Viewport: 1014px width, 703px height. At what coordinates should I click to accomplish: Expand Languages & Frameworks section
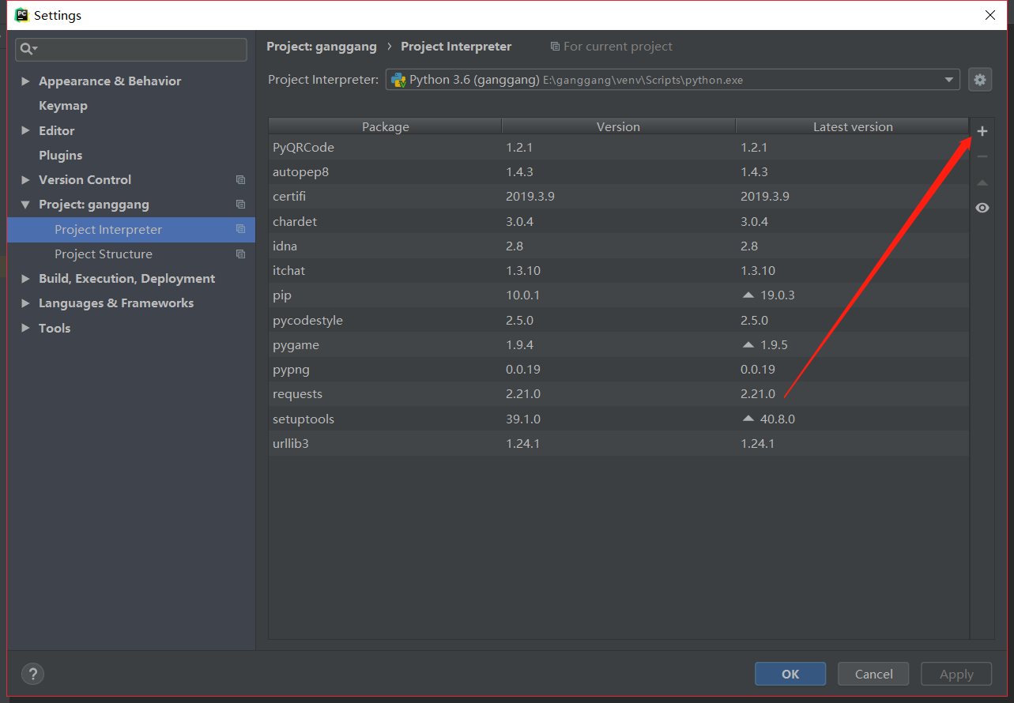tap(25, 303)
